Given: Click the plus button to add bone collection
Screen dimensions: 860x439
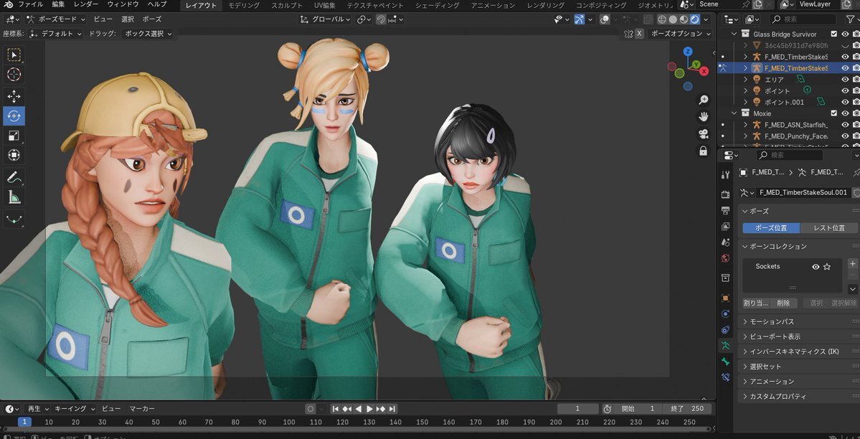Looking at the screenshot, I should click(852, 265).
